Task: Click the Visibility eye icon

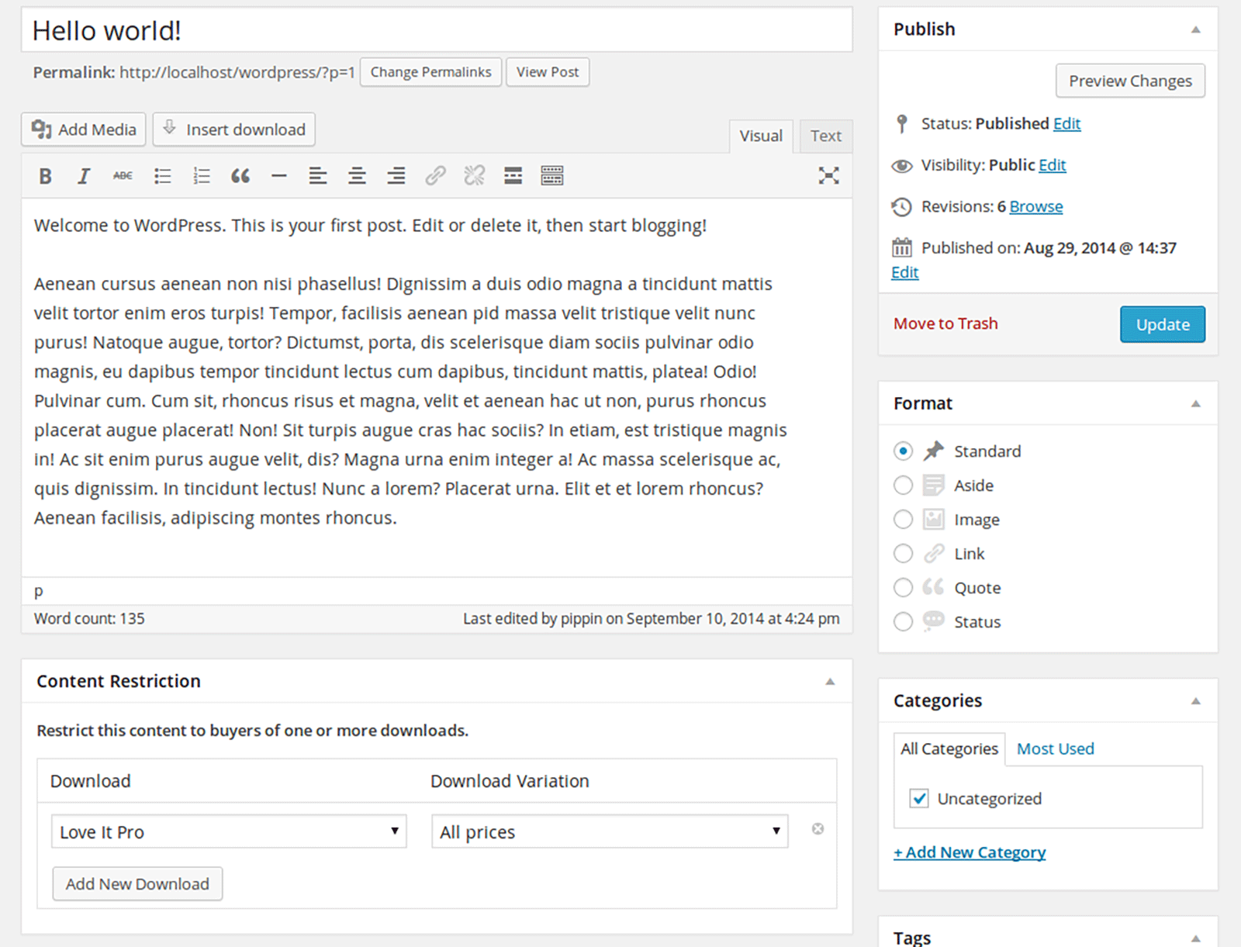Action: click(x=901, y=165)
